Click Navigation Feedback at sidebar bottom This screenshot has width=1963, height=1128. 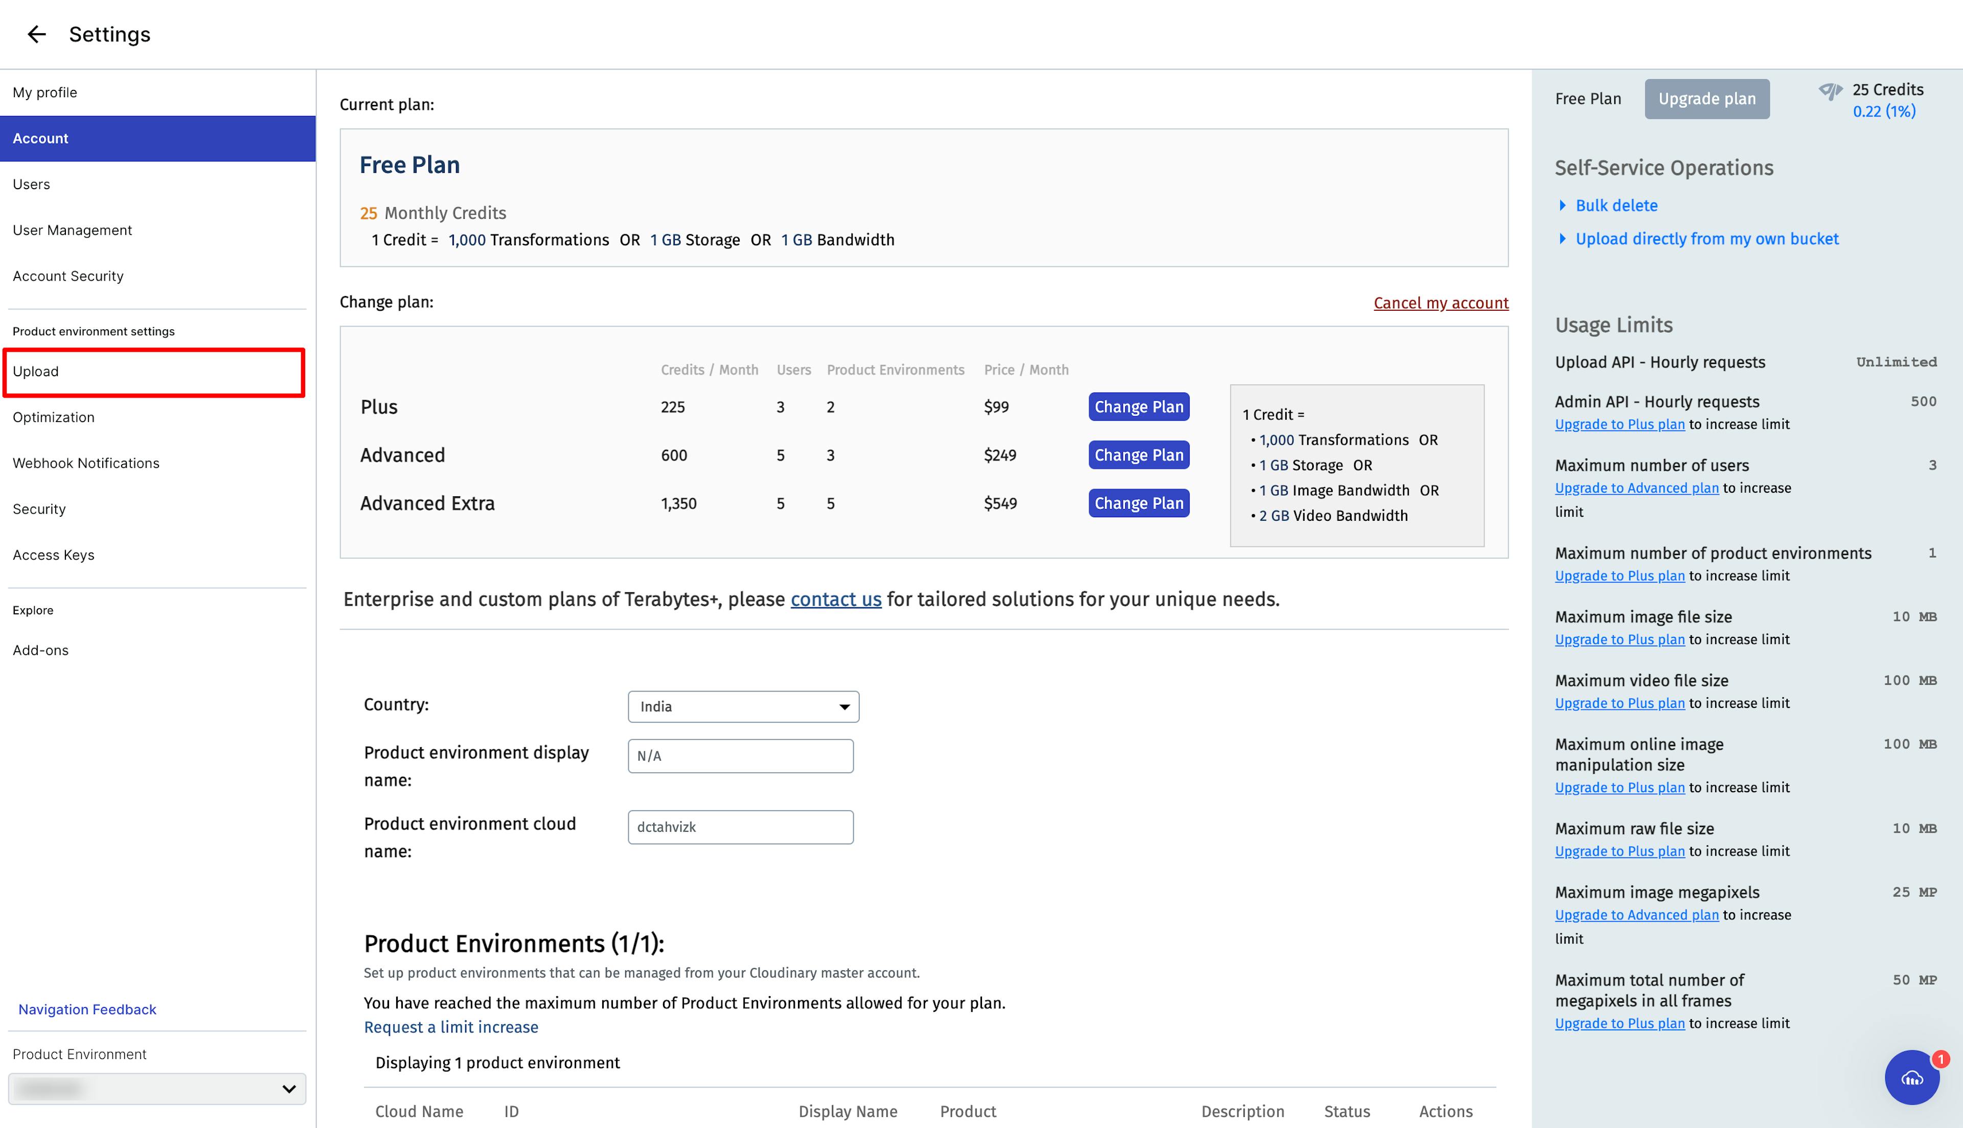(86, 1008)
